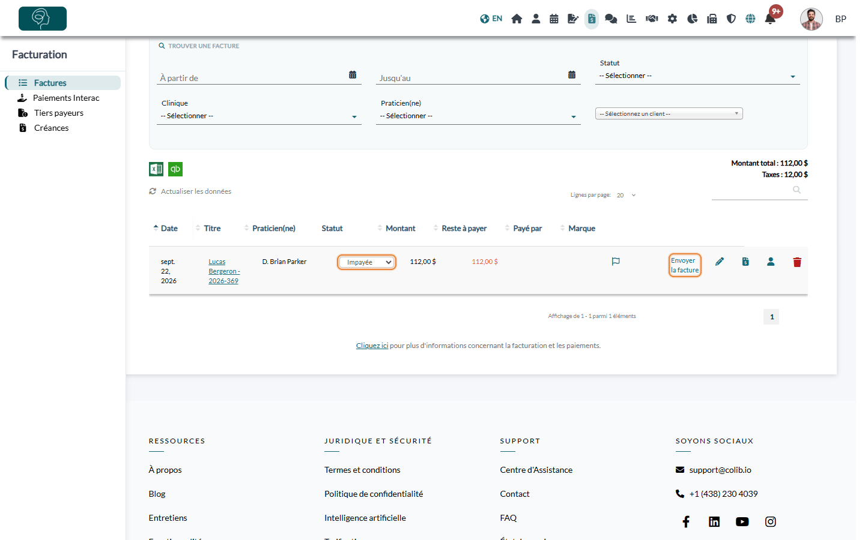
Task: Open the Statut filter dropdown
Action: (x=697, y=76)
